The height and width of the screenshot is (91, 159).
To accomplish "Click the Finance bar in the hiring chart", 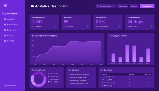I will [x=148, y=55].
